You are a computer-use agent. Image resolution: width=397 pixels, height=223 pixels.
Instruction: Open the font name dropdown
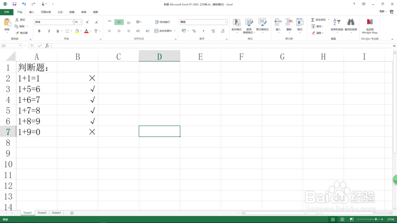pos(72,22)
